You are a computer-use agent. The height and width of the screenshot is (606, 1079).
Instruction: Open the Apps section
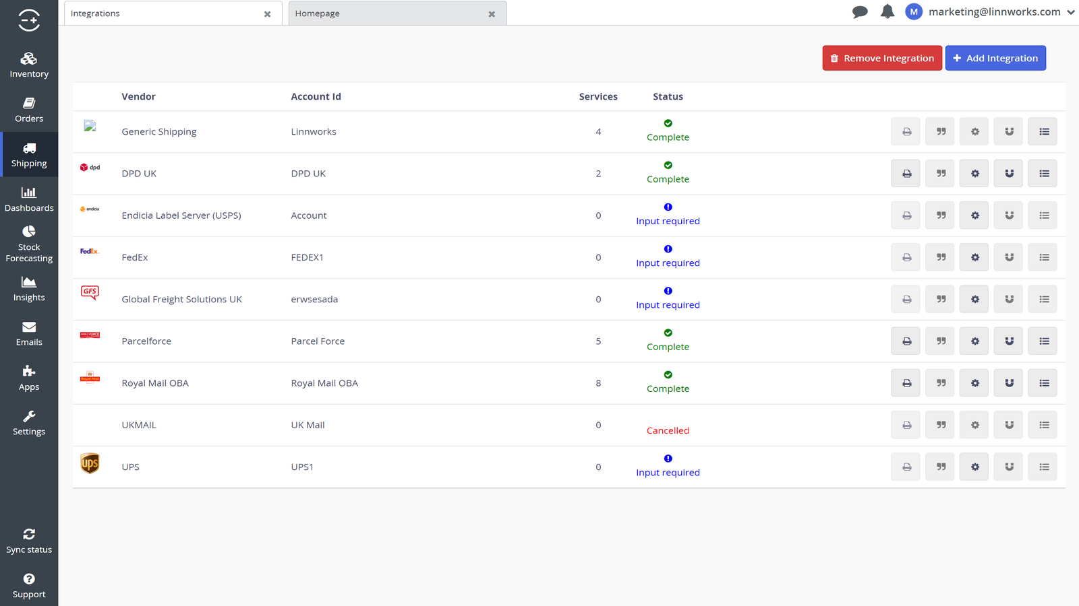pos(29,378)
